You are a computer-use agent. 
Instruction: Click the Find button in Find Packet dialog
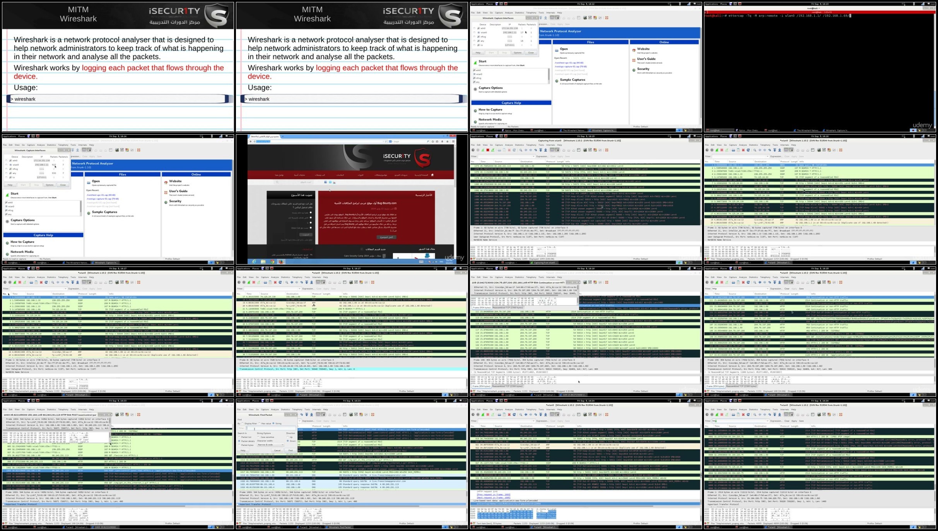(x=290, y=451)
